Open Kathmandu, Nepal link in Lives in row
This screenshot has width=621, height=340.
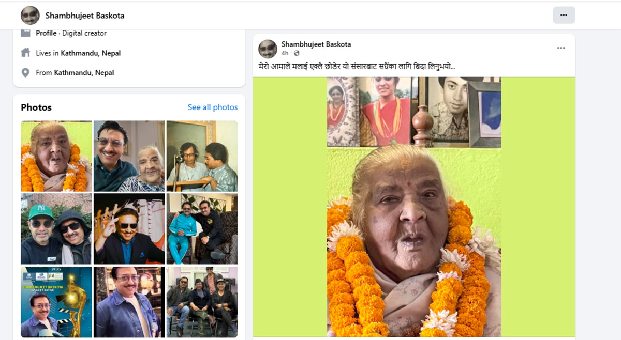point(91,53)
